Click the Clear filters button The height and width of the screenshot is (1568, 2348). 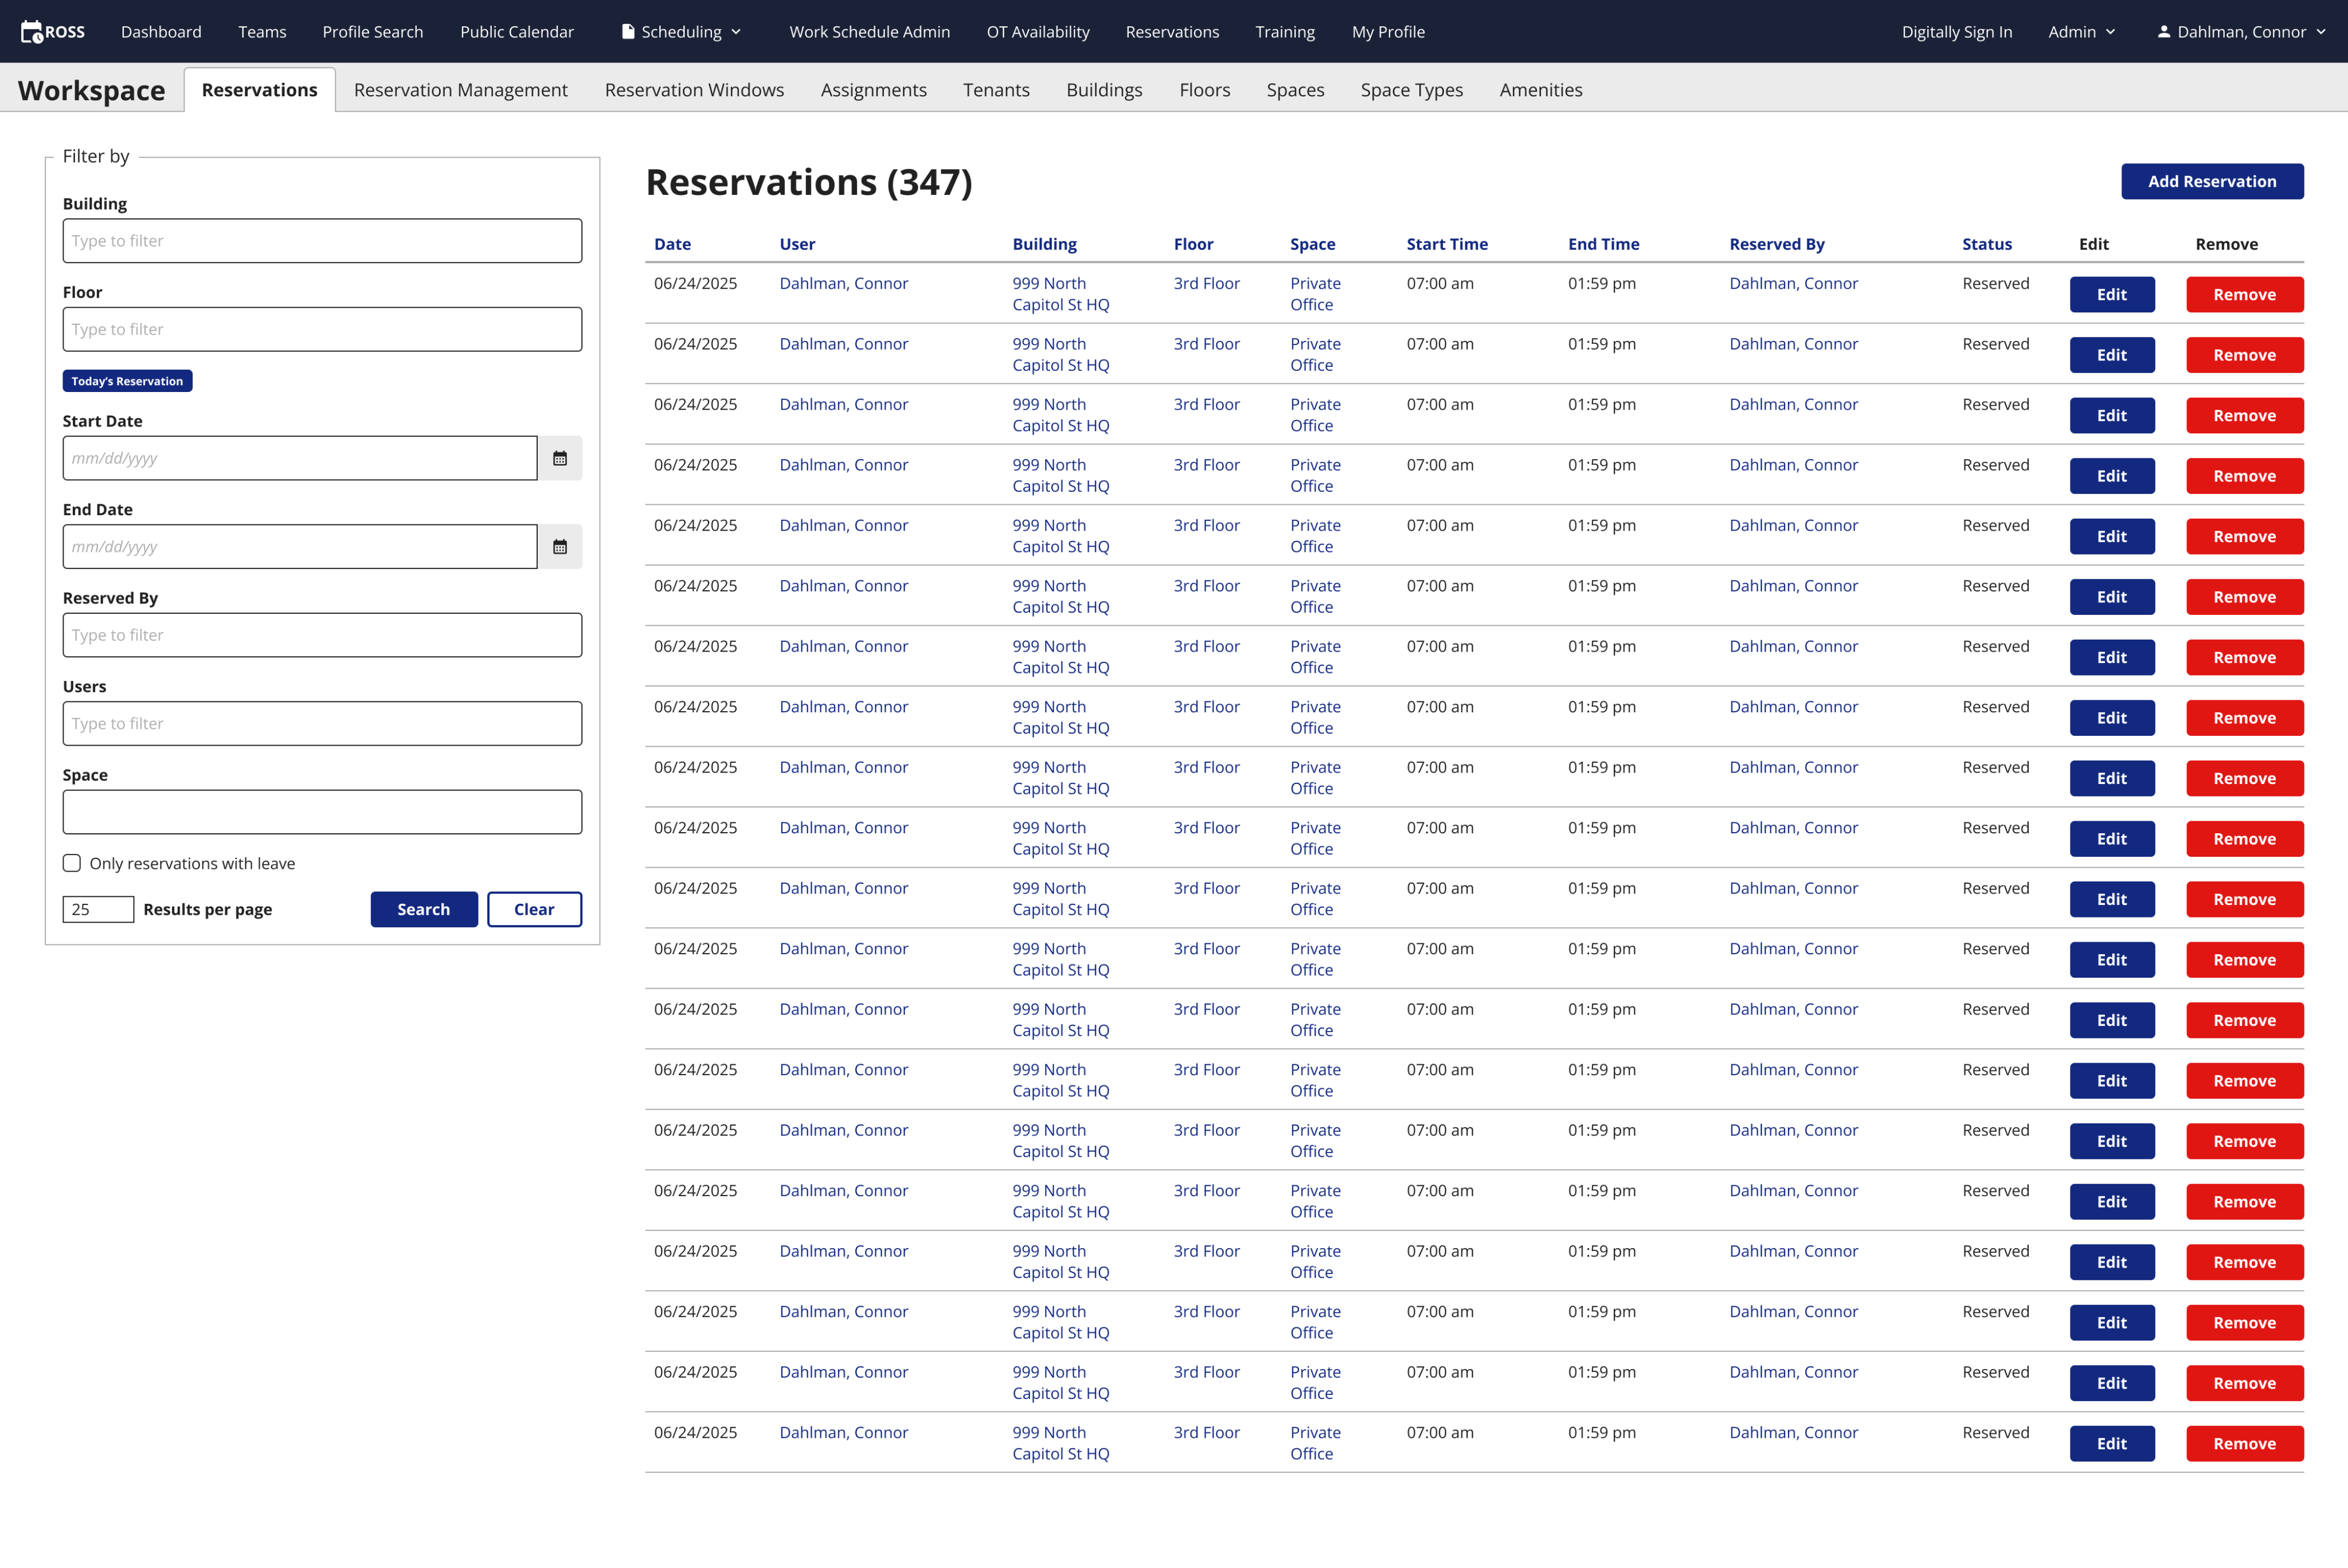pos(534,909)
